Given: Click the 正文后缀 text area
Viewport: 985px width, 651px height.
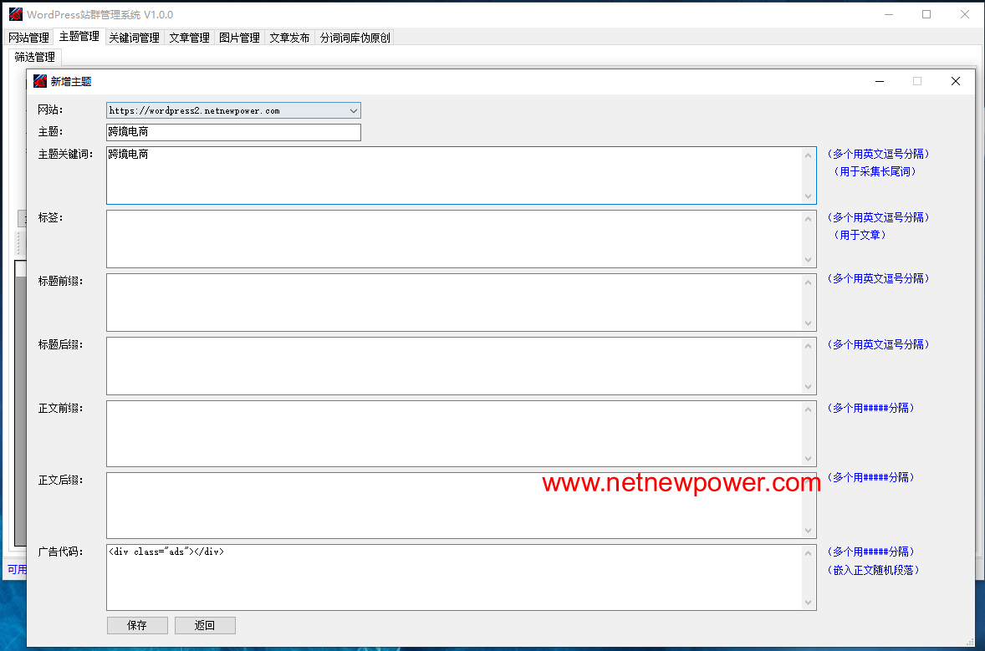Looking at the screenshot, I should (x=461, y=506).
